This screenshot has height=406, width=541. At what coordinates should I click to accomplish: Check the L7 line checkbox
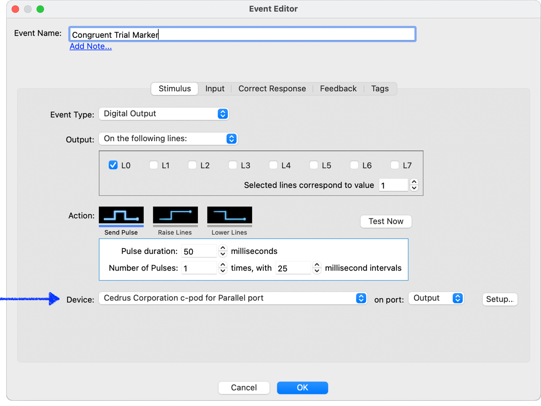click(x=394, y=165)
